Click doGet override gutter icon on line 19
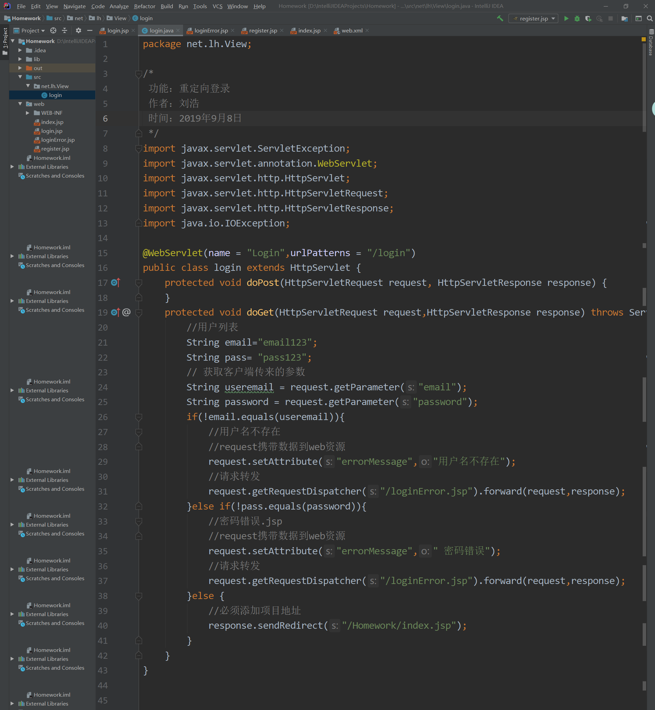 (115, 312)
